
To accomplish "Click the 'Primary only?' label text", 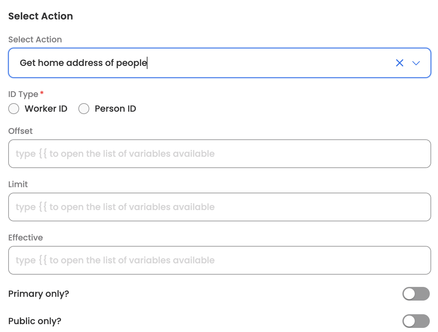I will 39,294.
